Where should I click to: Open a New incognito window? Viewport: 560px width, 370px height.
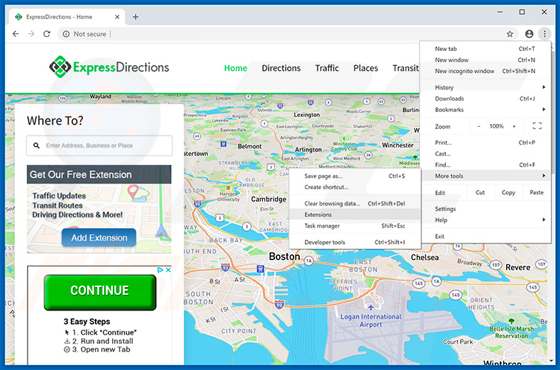[486, 71]
